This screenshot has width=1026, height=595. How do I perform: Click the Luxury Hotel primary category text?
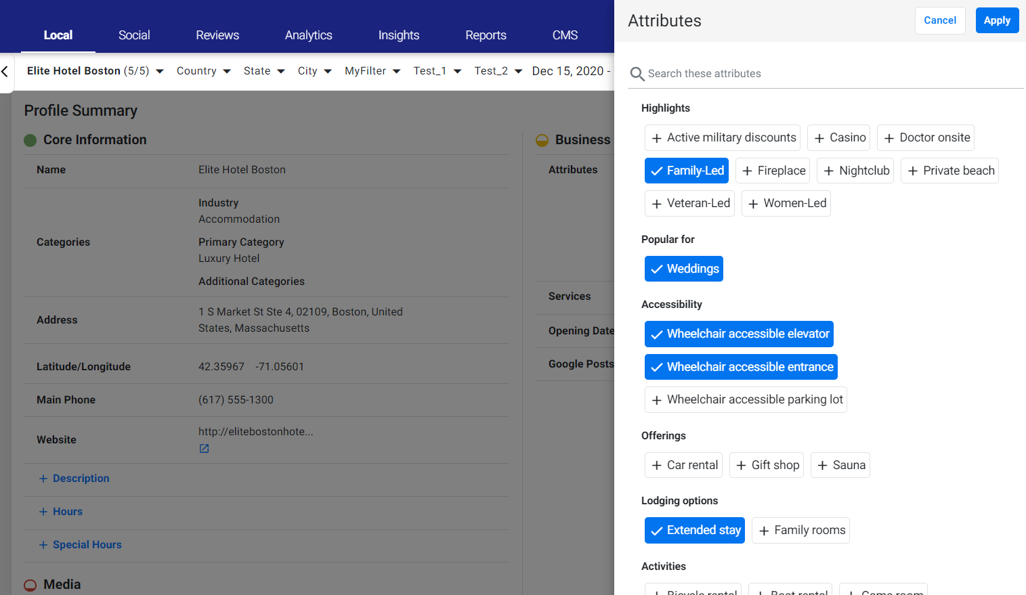[x=229, y=259]
